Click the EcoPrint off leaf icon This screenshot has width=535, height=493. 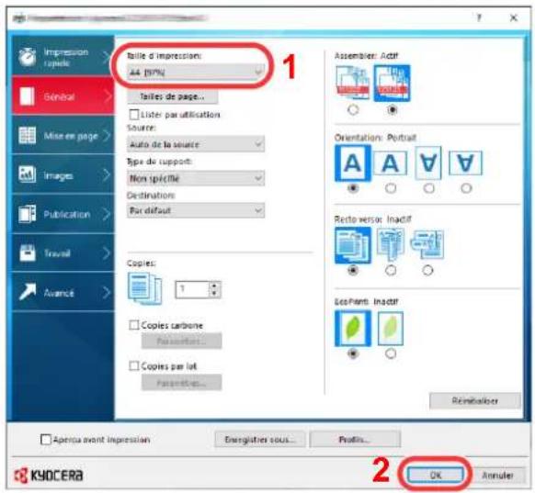pos(353,328)
